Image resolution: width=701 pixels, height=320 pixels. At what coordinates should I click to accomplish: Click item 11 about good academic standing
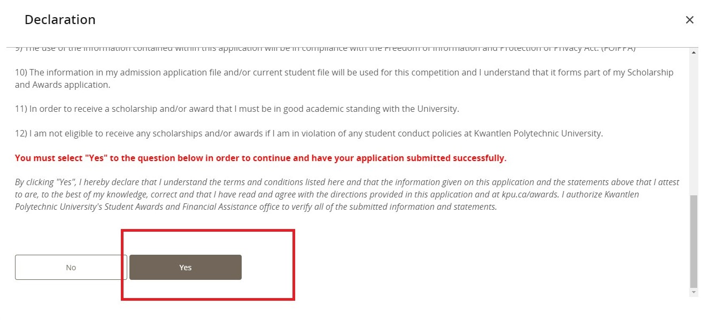[237, 109]
